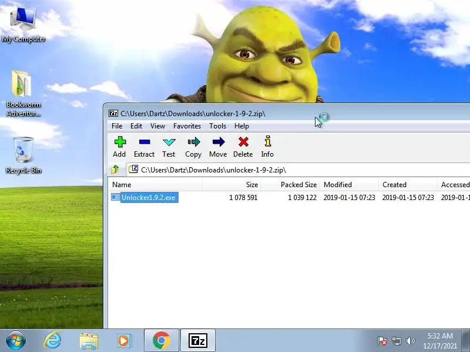Select the Recycle Bin desktop icon
Viewport: 470px width, 352px height.
23,155
